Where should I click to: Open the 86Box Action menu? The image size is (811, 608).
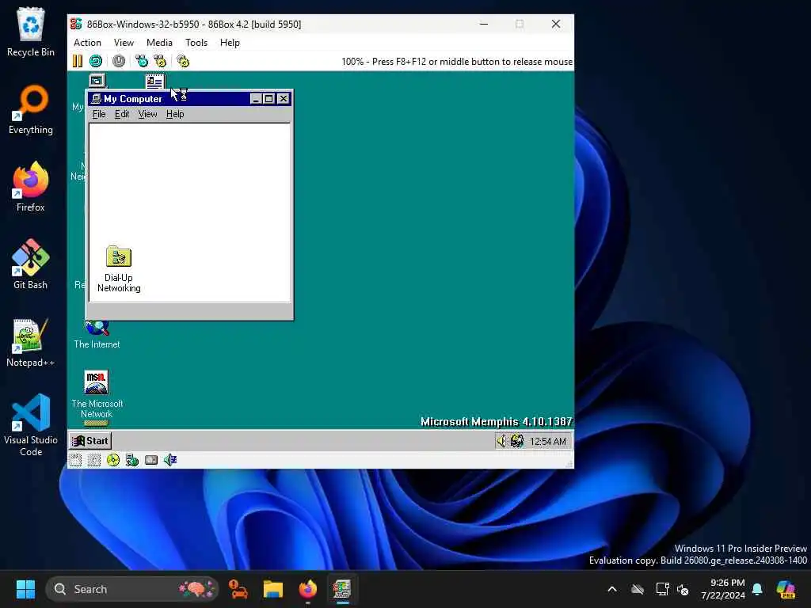tap(87, 43)
